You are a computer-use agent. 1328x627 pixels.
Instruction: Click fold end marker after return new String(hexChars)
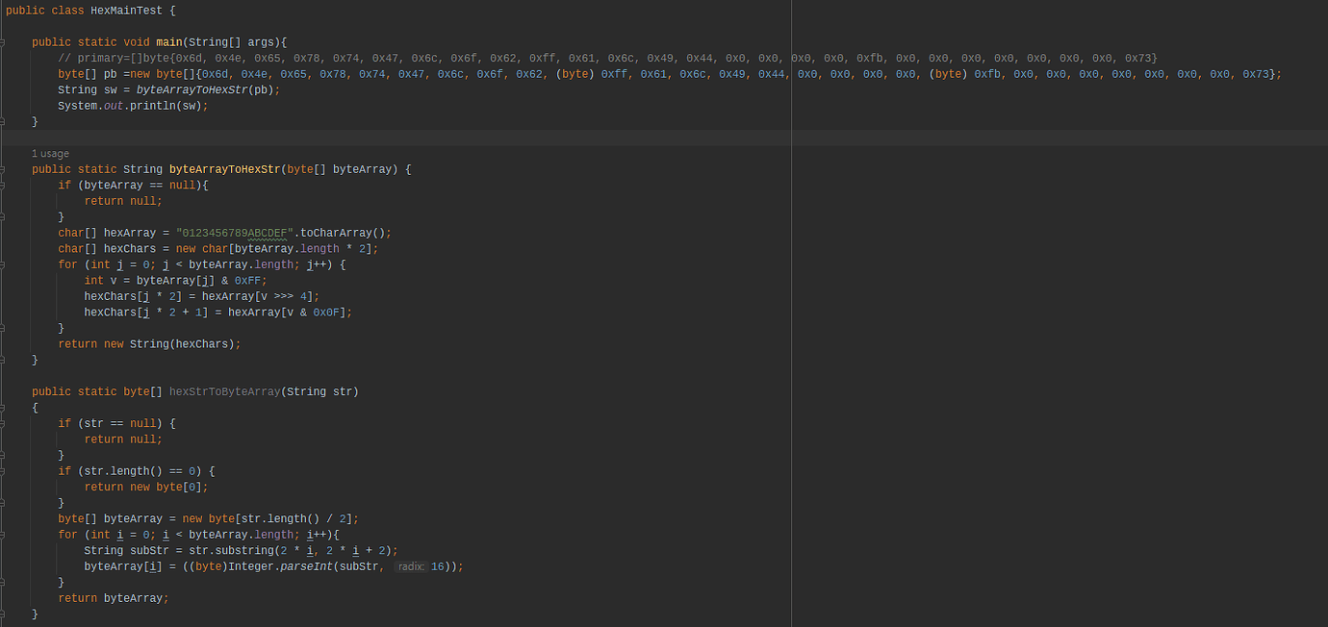click(3, 360)
